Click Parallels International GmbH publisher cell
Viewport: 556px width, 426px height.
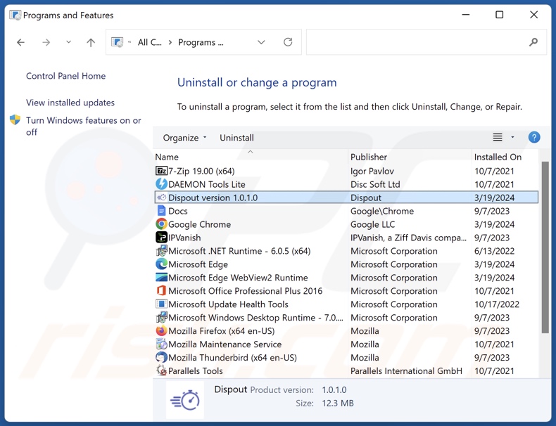pos(406,370)
